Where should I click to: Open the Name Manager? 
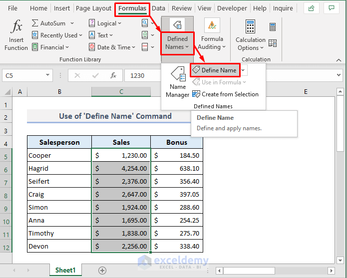(x=178, y=82)
